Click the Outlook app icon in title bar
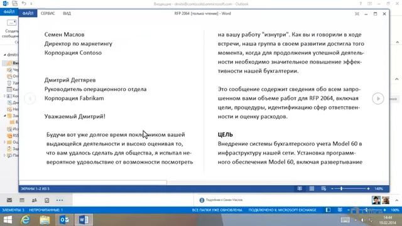402x226 pixels. (x=5, y=3)
